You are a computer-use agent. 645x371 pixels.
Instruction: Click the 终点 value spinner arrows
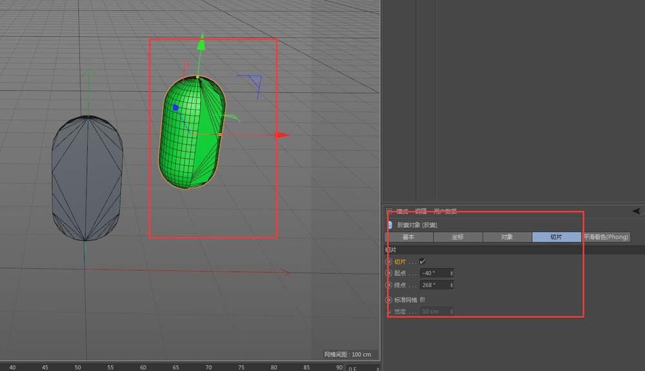pyautogui.click(x=451, y=285)
